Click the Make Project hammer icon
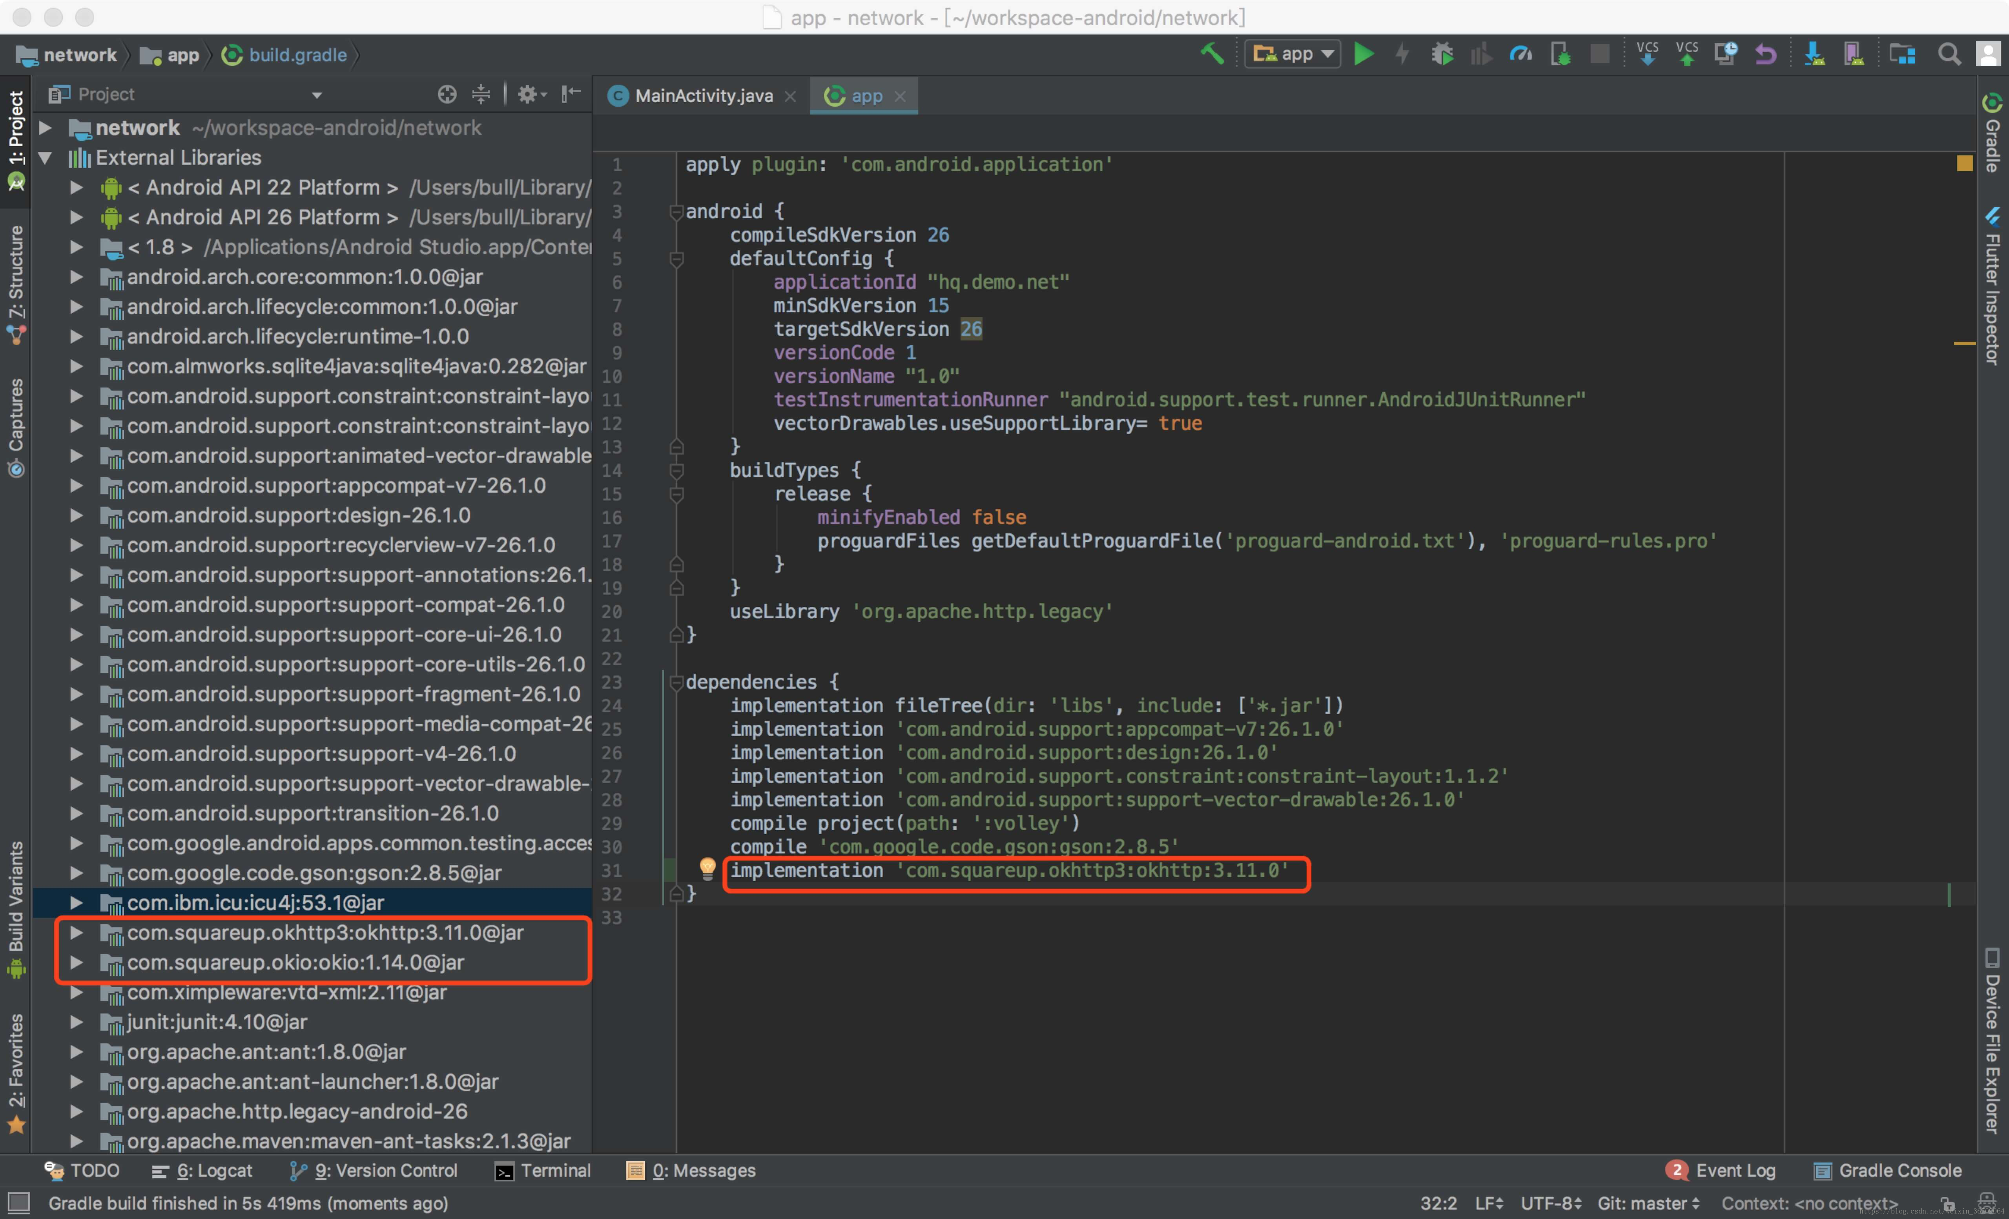 (x=1212, y=55)
